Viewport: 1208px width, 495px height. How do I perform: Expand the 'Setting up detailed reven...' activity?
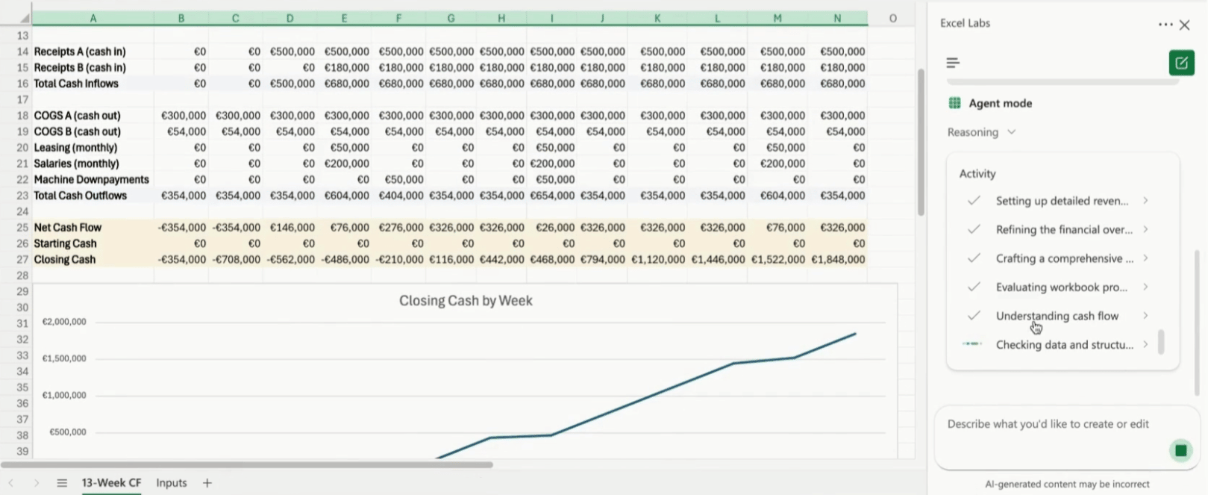click(x=1145, y=201)
